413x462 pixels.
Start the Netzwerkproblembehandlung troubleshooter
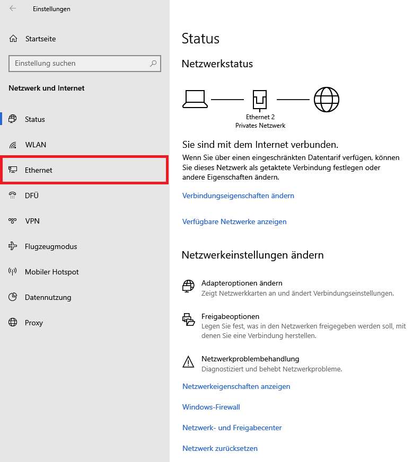coord(250,359)
